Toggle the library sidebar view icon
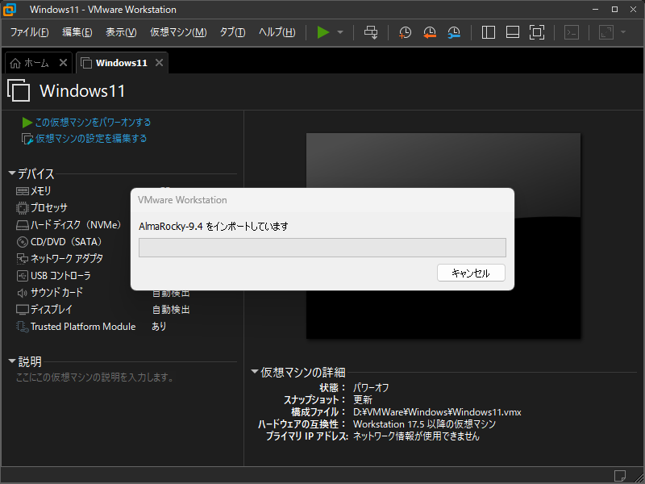 [489, 32]
